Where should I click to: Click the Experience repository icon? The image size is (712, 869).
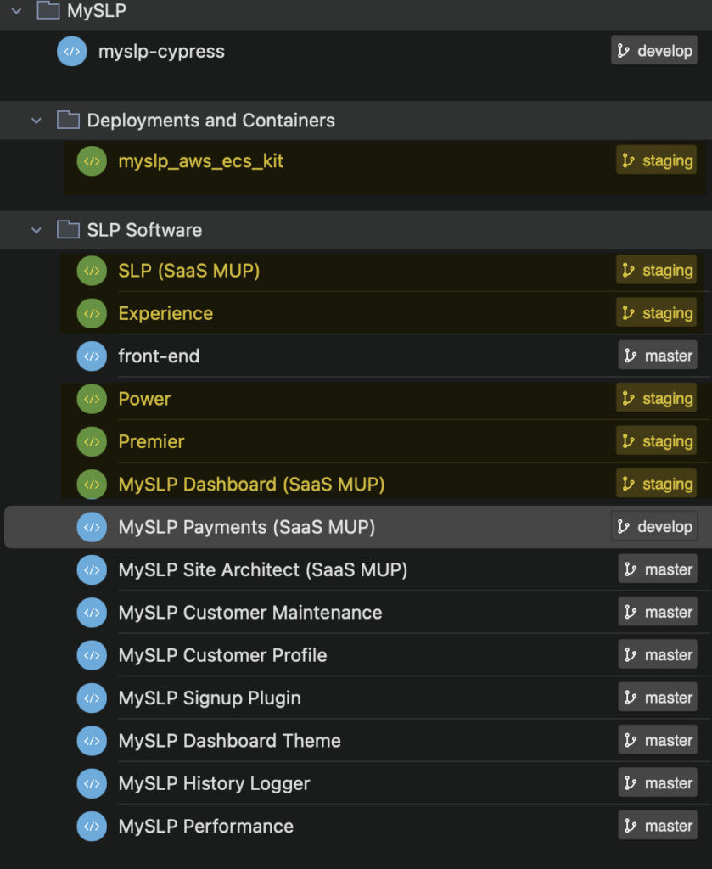[x=92, y=314]
